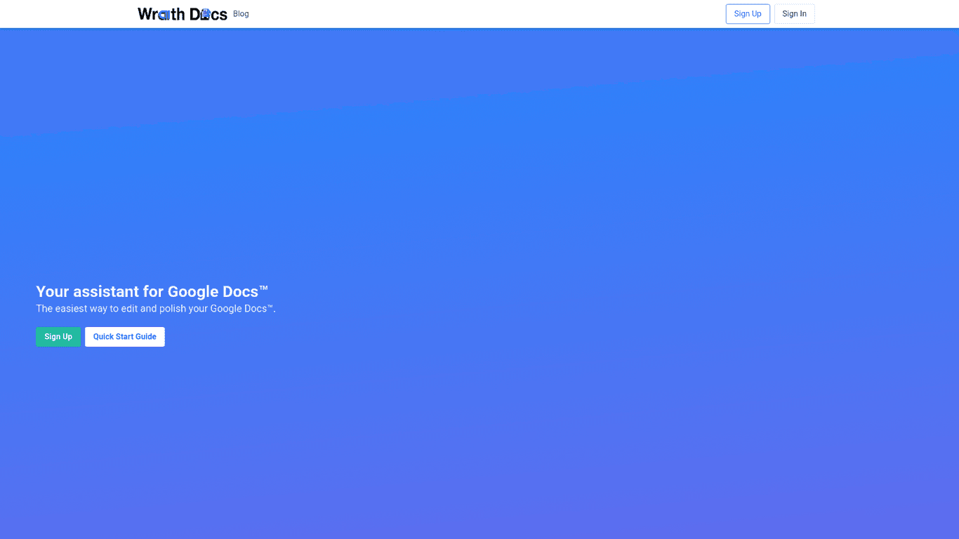Click the outlined Sign Up button in header

pos(748,14)
